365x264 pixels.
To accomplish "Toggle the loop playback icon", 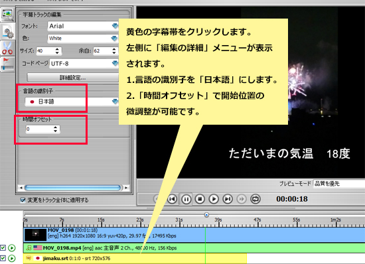I will (x=256, y=199).
